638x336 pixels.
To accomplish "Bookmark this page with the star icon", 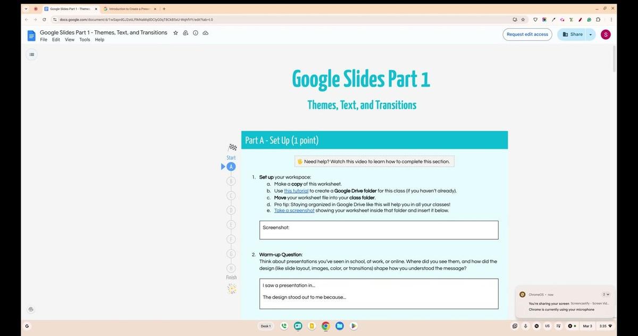I will tap(523, 20).
